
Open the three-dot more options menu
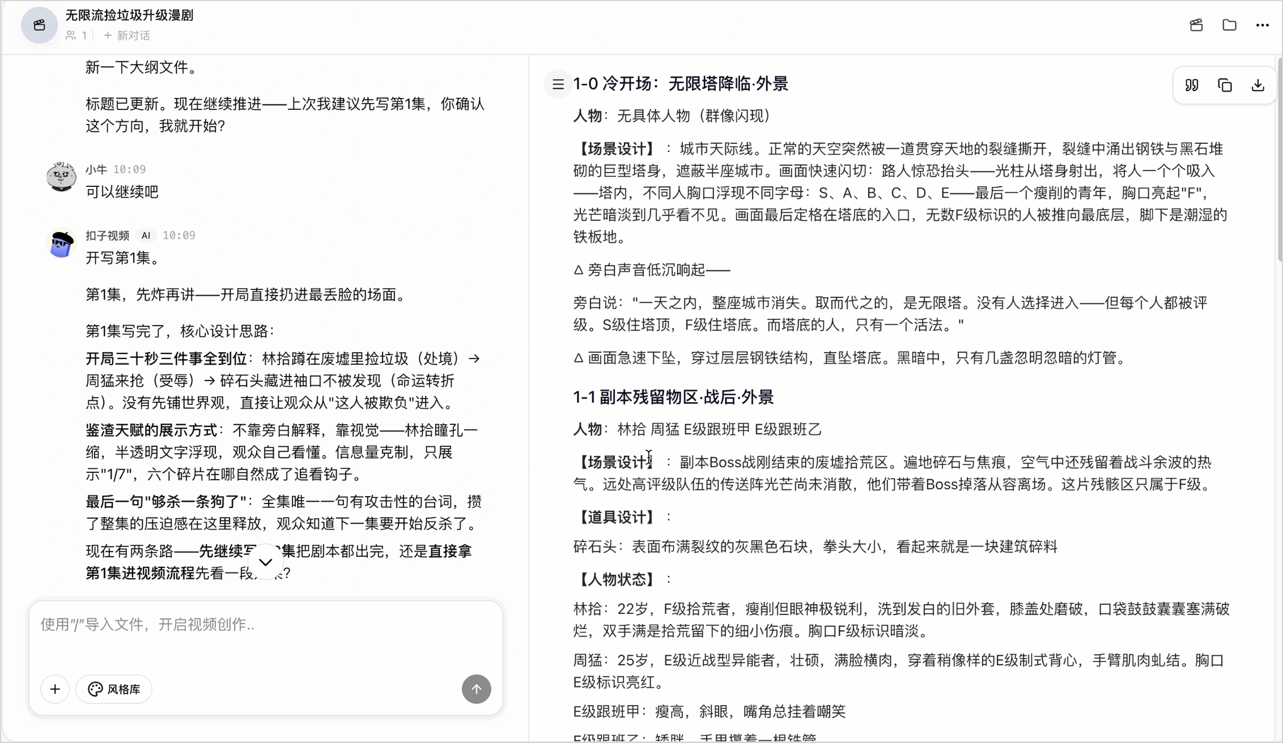tap(1262, 25)
